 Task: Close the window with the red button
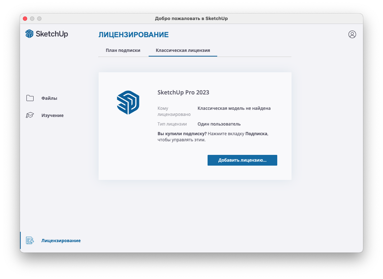coord(25,19)
